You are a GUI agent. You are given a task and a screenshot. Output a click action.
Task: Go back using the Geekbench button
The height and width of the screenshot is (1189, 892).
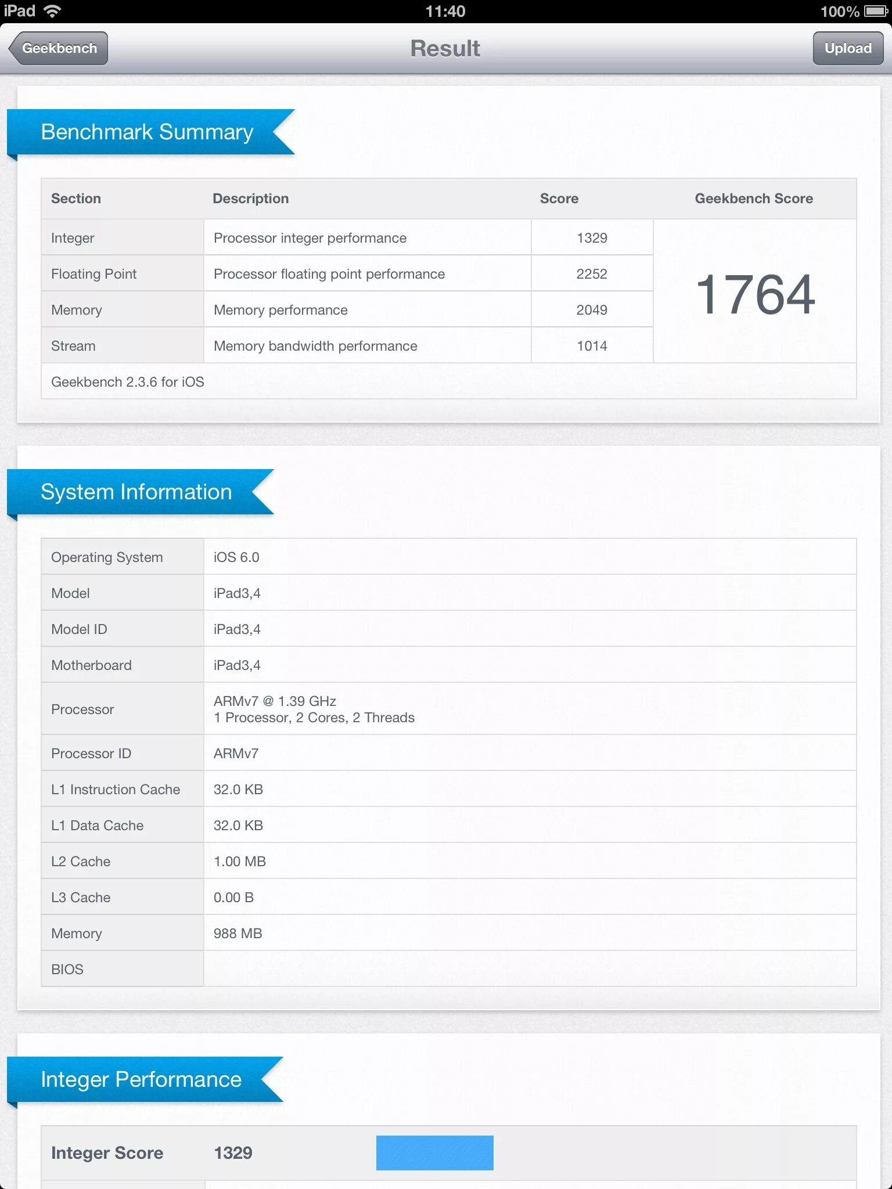tap(59, 48)
